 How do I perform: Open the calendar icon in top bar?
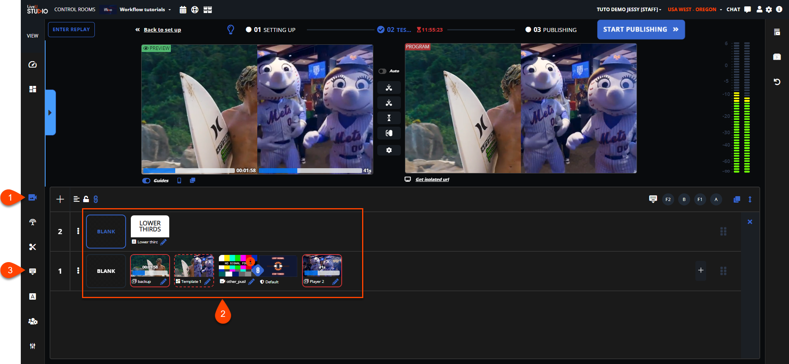183,10
